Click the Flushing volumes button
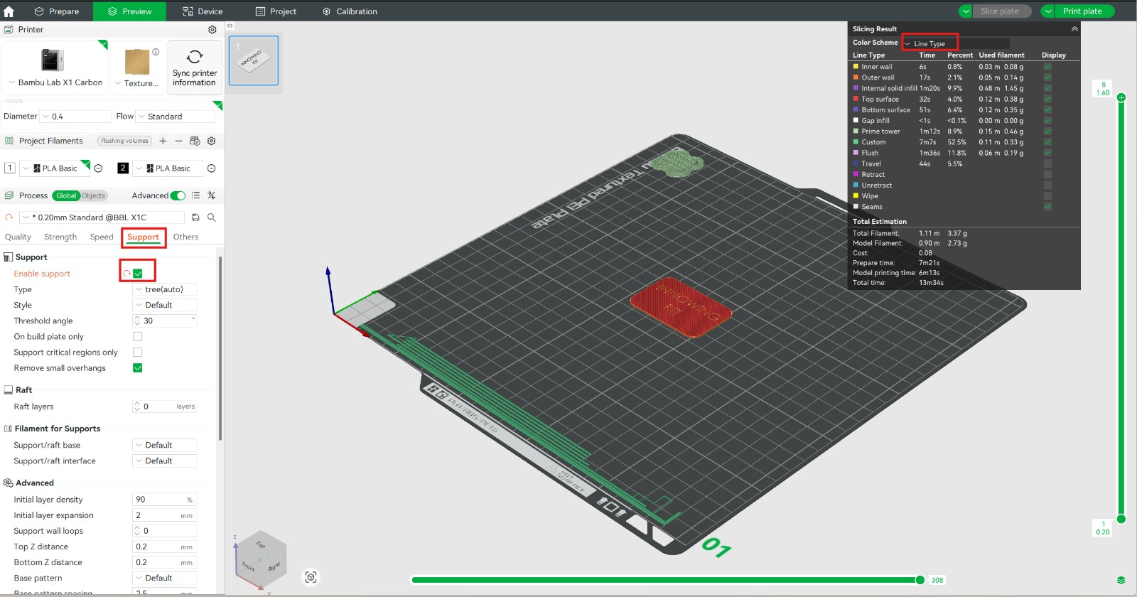The image size is (1137, 597). click(124, 141)
